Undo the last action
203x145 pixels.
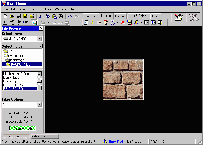(70, 16)
